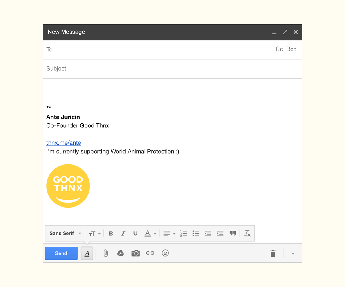
Task: Remove formatting from selected text
Action: (x=247, y=233)
